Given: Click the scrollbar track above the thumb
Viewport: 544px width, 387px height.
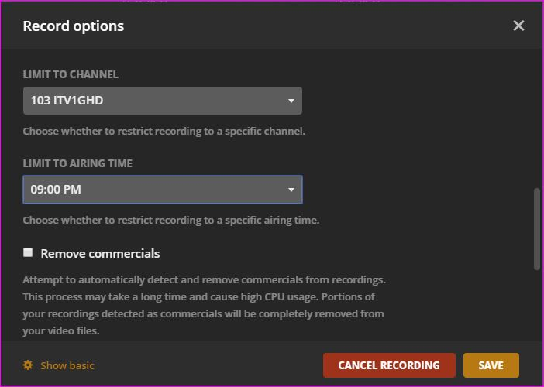Looking at the screenshot, I should [537, 116].
